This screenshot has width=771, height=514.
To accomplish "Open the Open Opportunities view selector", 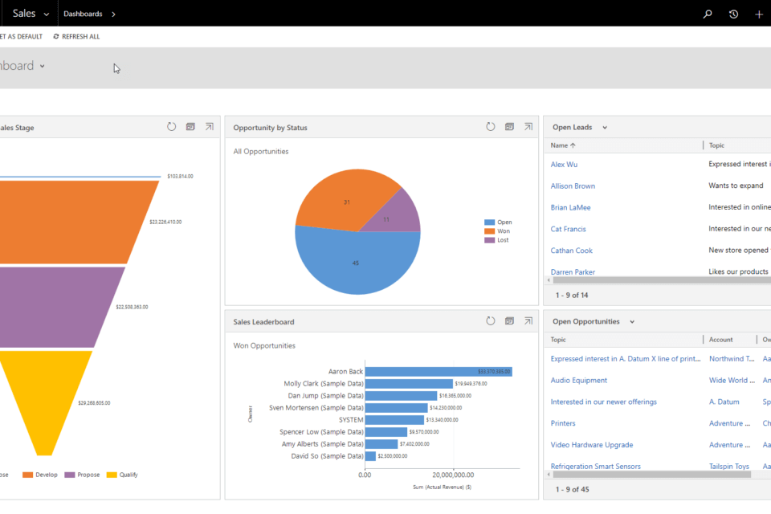I will tap(632, 322).
